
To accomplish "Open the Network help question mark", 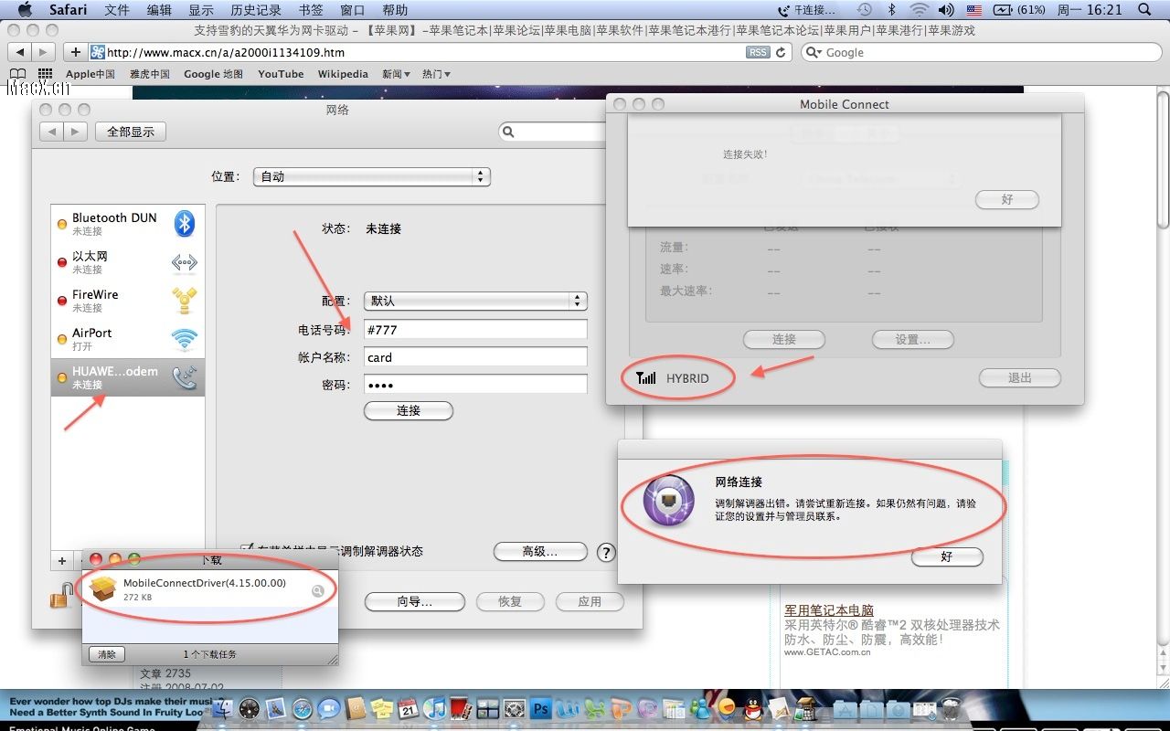I will [605, 552].
